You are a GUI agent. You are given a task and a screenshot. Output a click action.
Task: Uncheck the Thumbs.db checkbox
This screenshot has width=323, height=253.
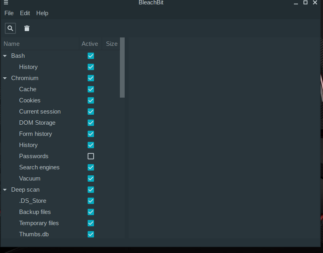tap(91, 234)
